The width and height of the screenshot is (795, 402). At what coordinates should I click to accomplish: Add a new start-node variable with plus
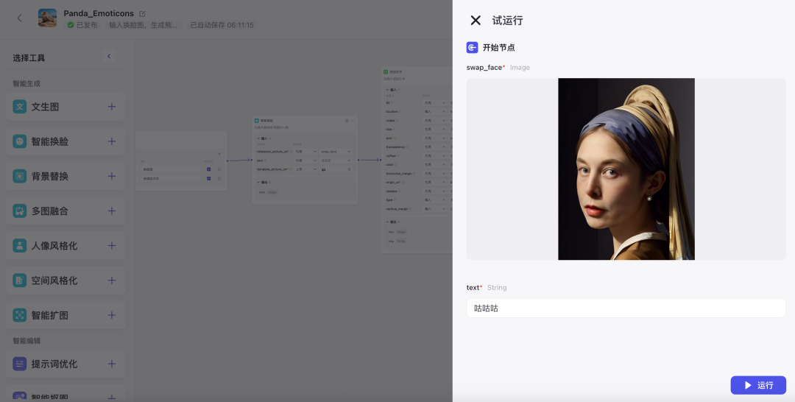[x=219, y=154]
